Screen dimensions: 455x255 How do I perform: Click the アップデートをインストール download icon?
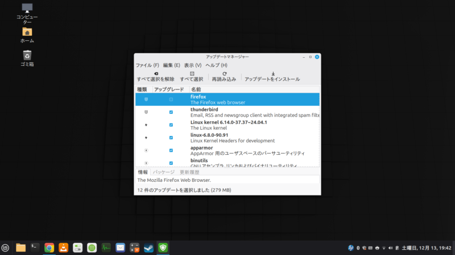click(272, 74)
